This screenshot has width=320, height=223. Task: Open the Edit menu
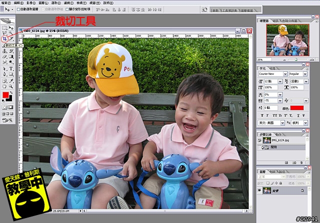pos(18,3)
